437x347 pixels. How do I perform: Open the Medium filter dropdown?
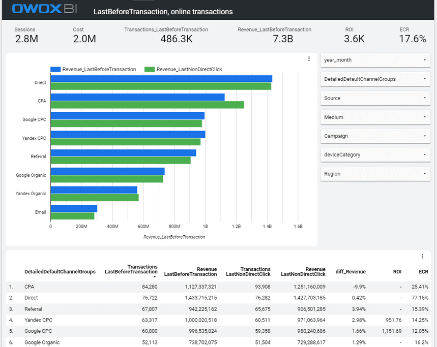[375, 117]
